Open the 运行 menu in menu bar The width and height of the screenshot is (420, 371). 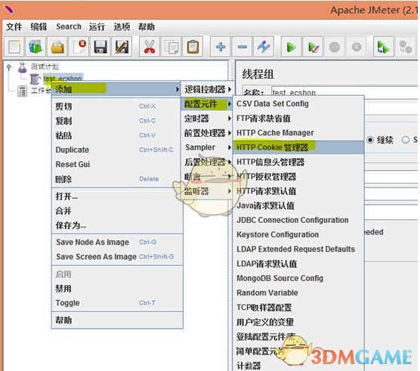(97, 26)
